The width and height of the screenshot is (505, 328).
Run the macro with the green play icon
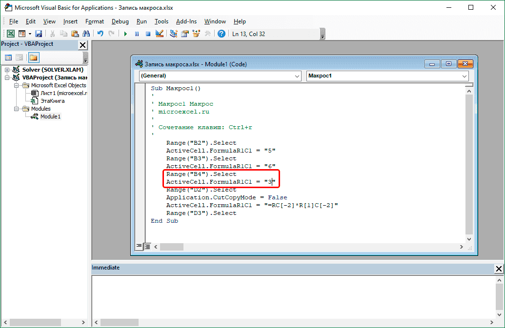[x=125, y=34]
